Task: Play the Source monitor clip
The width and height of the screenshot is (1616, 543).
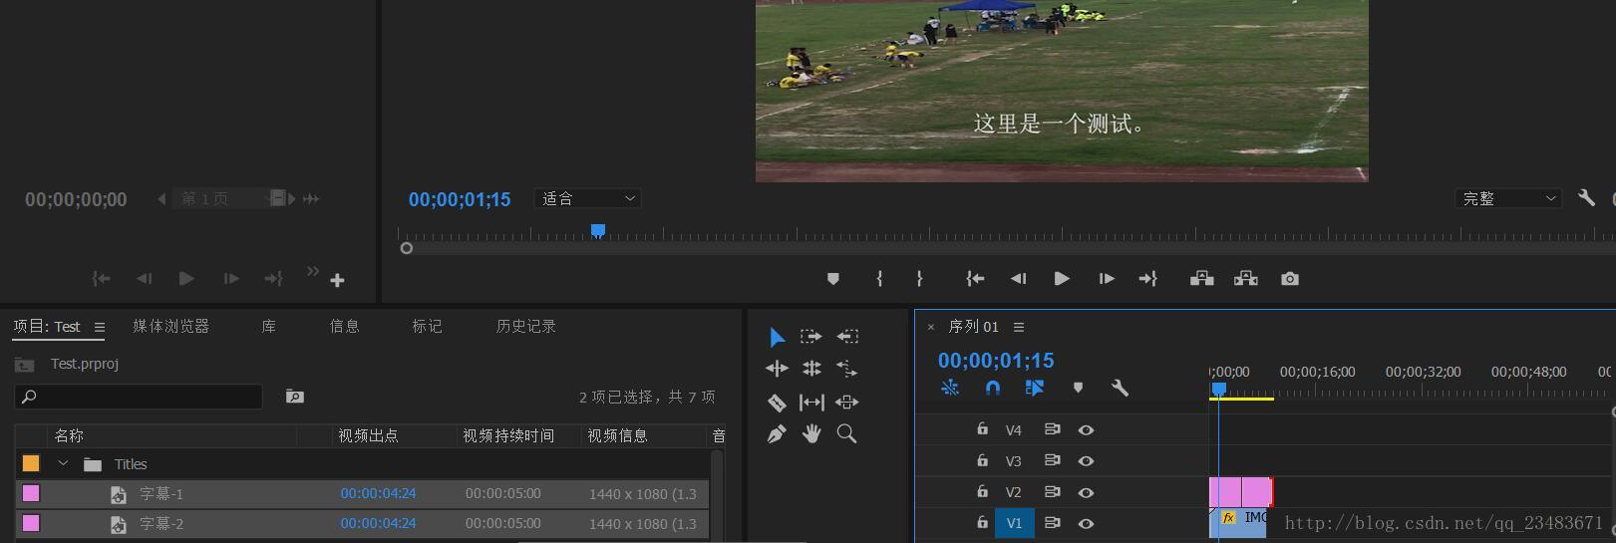Action: click(x=186, y=279)
